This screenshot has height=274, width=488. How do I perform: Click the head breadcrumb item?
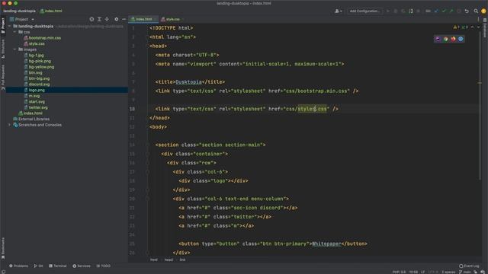(169, 260)
